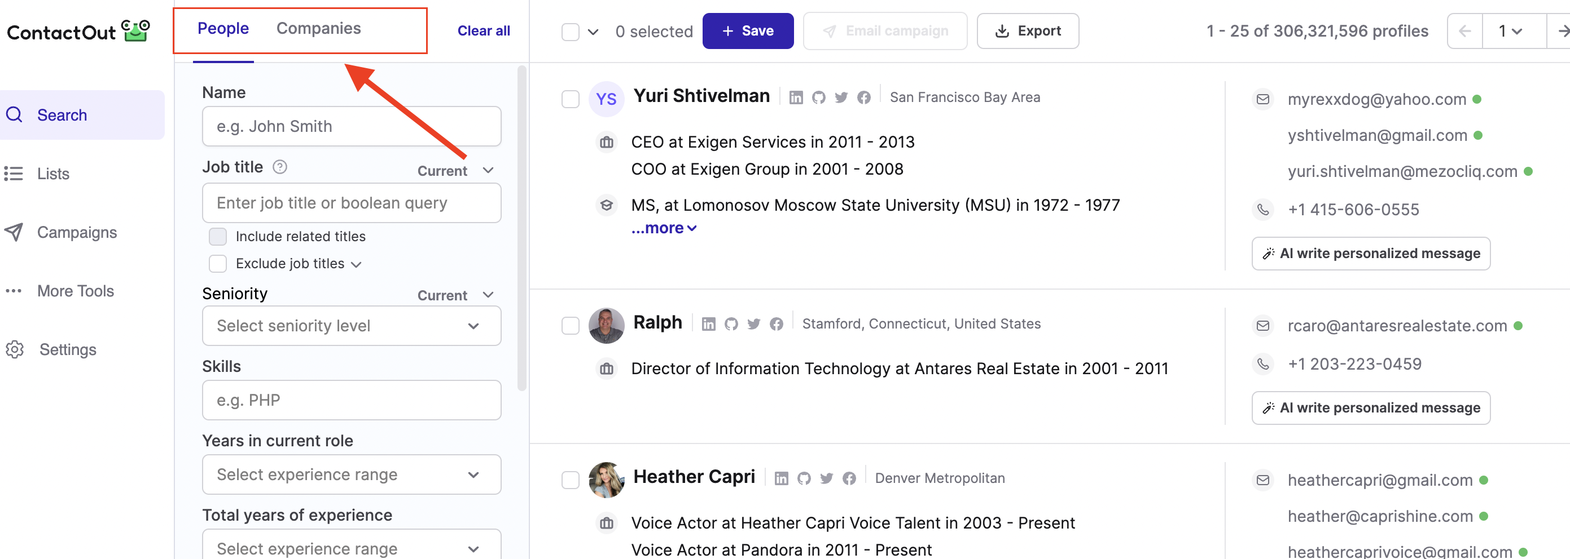
Task: Open Years in current role dropdown
Action: coord(352,474)
